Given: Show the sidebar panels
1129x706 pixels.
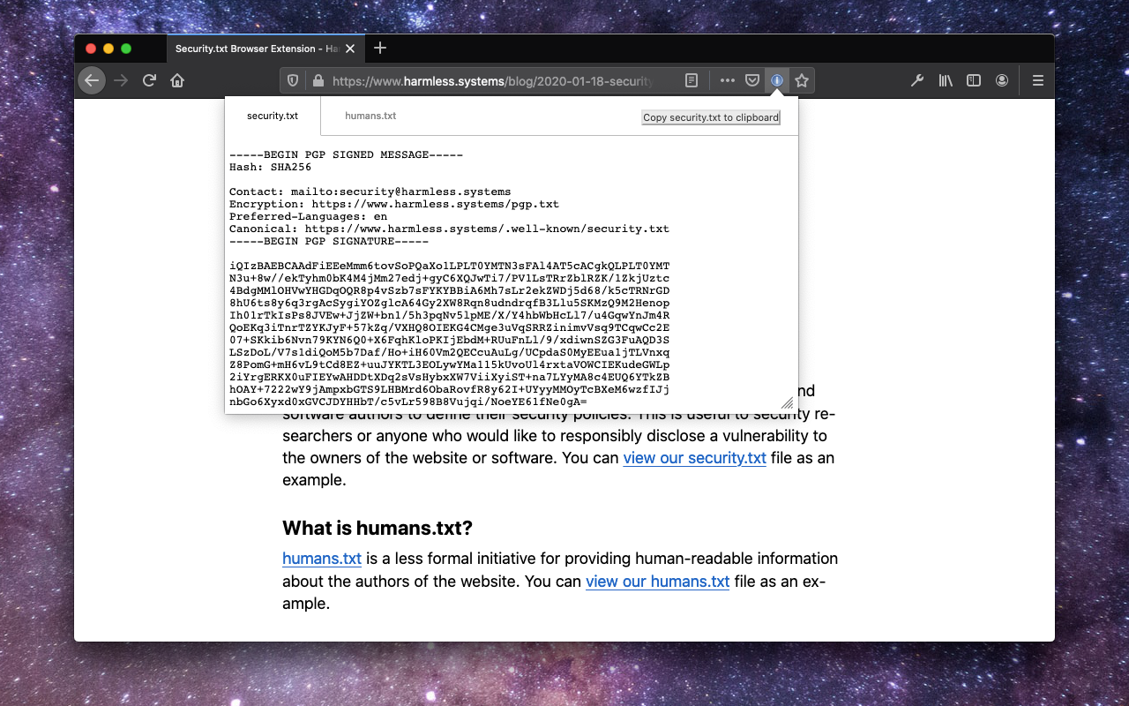Looking at the screenshot, I should click(x=974, y=80).
